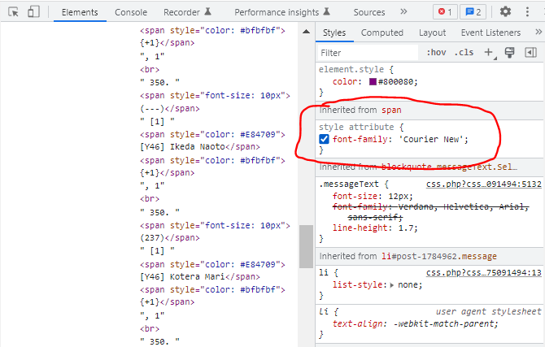
Task: Toggle the computed styles sidebar icon
Action: pyautogui.click(x=530, y=53)
